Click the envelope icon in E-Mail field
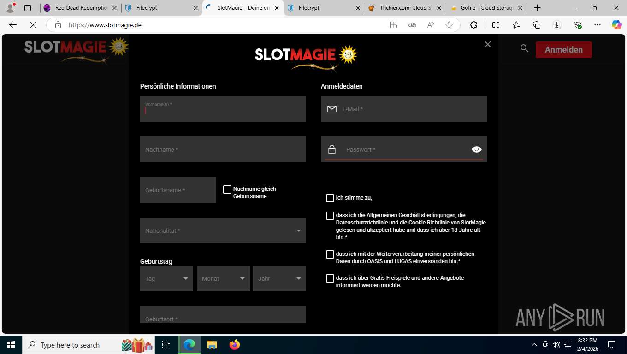The width and height of the screenshot is (627, 354). tap(332, 109)
